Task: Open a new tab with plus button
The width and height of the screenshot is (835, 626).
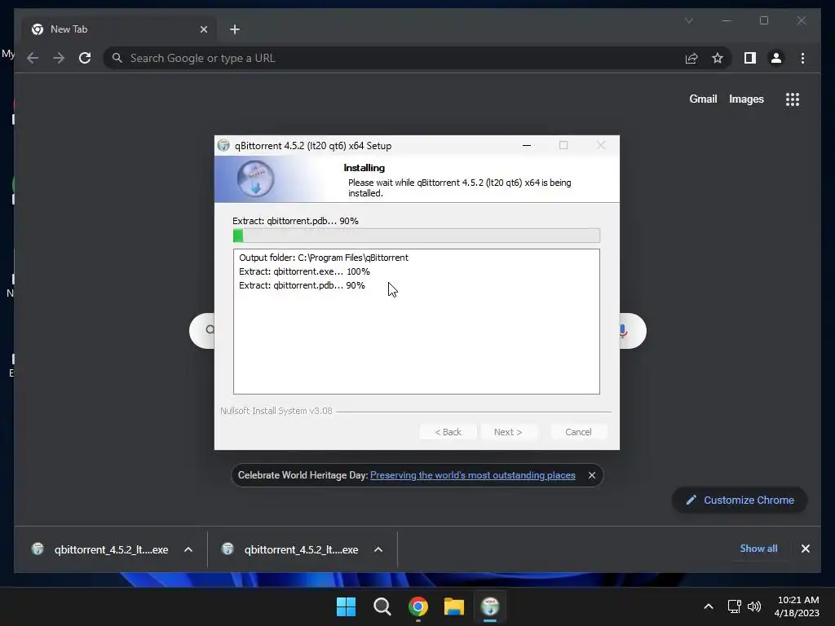Action: tap(235, 29)
